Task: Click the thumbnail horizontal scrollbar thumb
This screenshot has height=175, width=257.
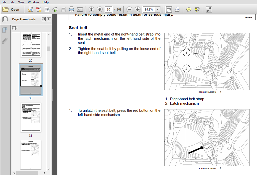Action: tap(27, 173)
